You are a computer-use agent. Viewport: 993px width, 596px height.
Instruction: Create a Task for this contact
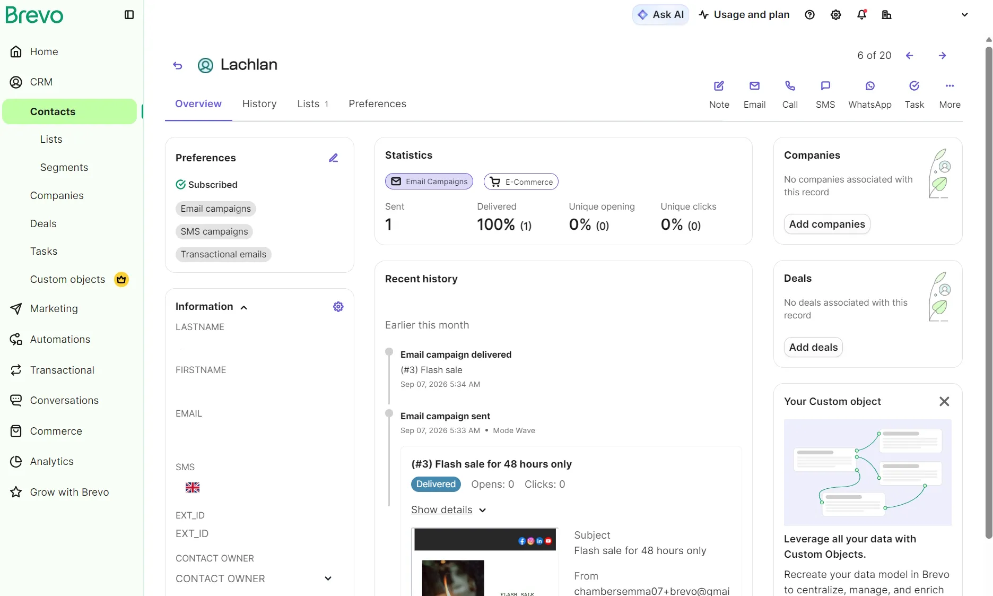coord(914,95)
